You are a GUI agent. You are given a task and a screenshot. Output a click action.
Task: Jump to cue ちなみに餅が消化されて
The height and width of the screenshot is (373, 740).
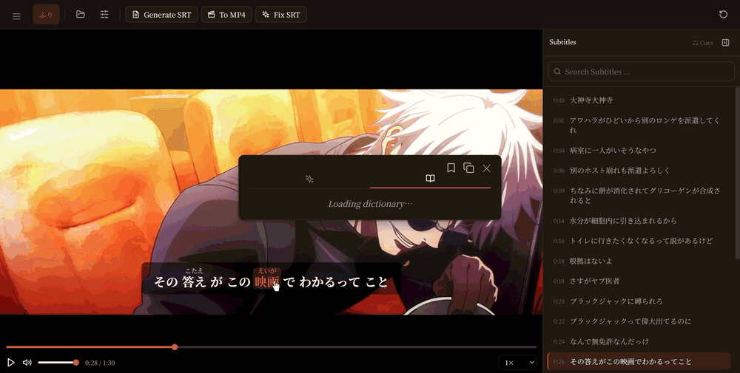639,196
